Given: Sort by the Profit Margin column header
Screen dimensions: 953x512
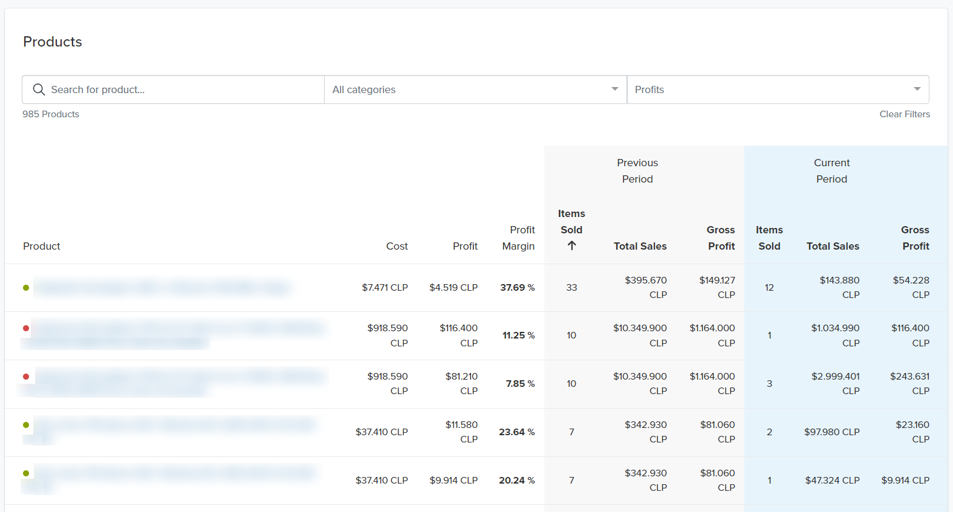Looking at the screenshot, I should [x=519, y=238].
